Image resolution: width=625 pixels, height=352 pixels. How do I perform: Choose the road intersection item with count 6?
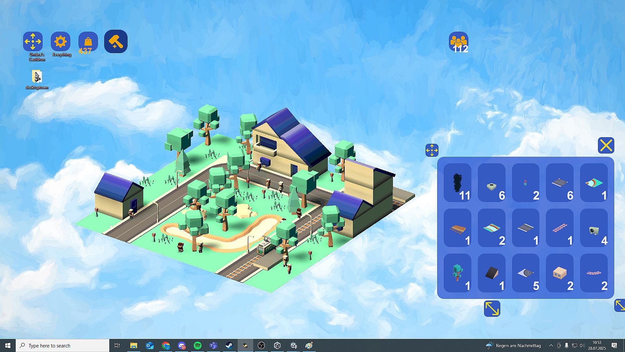click(x=559, y=183)
